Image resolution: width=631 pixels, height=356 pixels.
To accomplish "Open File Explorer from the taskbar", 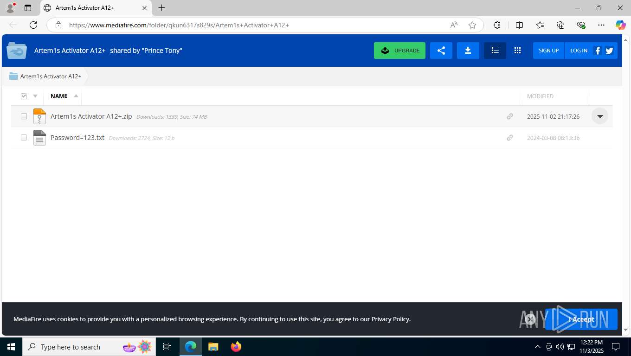I will [213, 347].
